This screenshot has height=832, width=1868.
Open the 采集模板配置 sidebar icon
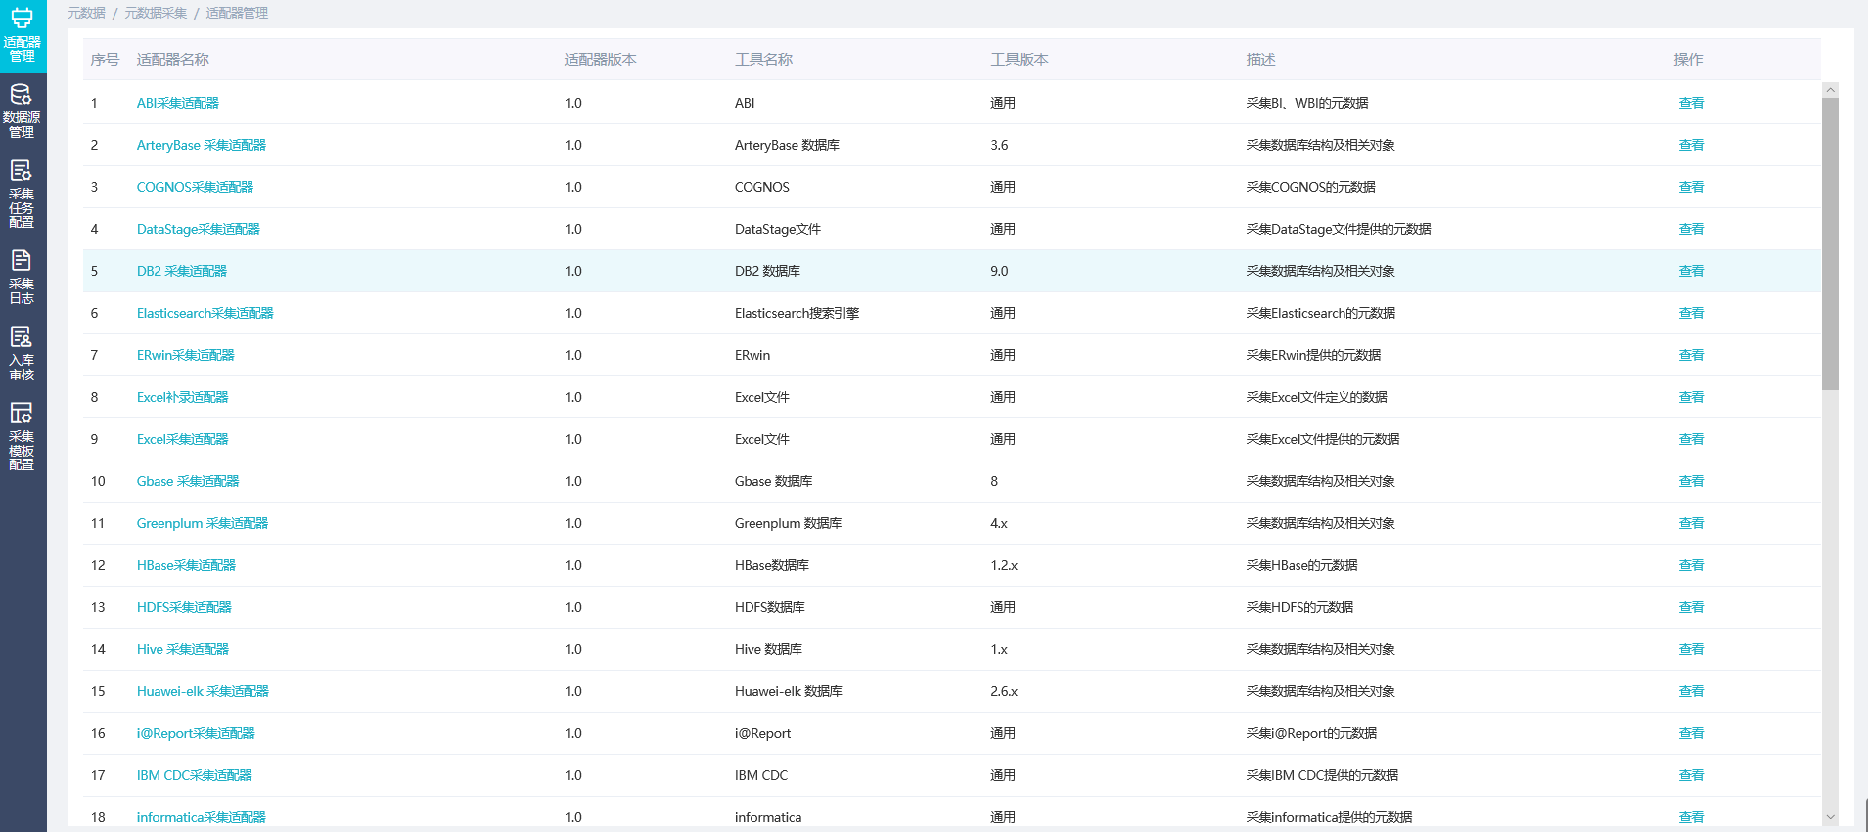click(22, 436)
